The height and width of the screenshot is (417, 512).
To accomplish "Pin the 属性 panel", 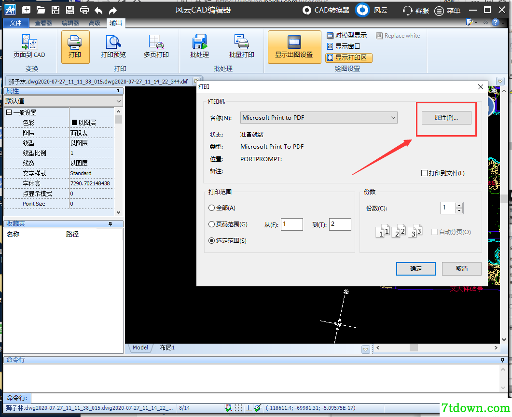I will (x=118, y=91).
